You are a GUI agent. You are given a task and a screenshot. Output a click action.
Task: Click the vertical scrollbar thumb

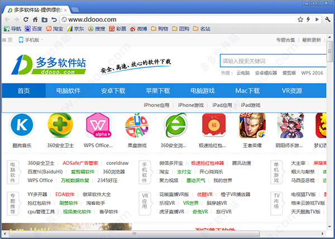[329, 51]
